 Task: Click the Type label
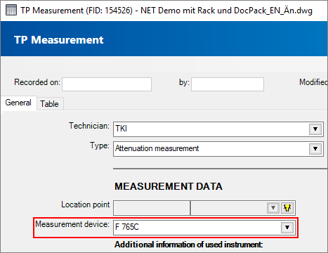100,145
